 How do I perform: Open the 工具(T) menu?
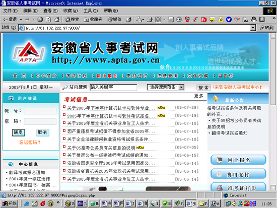click(x=91, y=11)
